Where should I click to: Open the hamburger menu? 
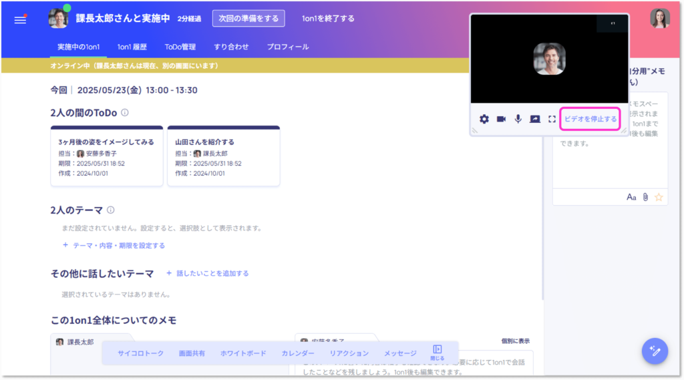[20, 19]
